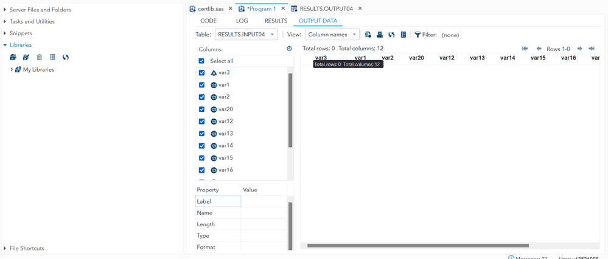Expand the My Libraries tree node
The image size is (608, 259).
pyautogui.click(x=12, y=70)
